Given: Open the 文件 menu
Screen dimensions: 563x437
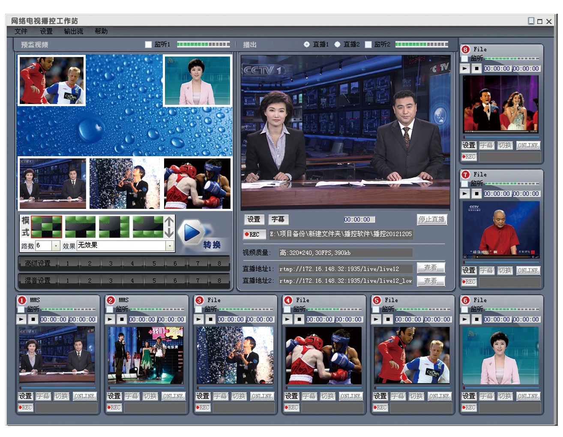Looking at the screenshot, I should (x=21, y=31).
